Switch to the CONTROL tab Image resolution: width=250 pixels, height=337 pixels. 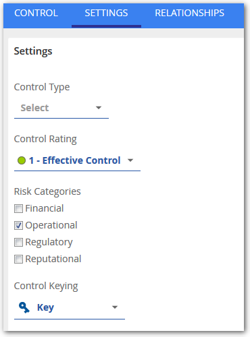pyautogui.click(x=36, y=13)
